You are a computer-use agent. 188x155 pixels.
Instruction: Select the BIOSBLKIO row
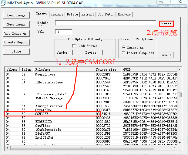pos(91,122)
